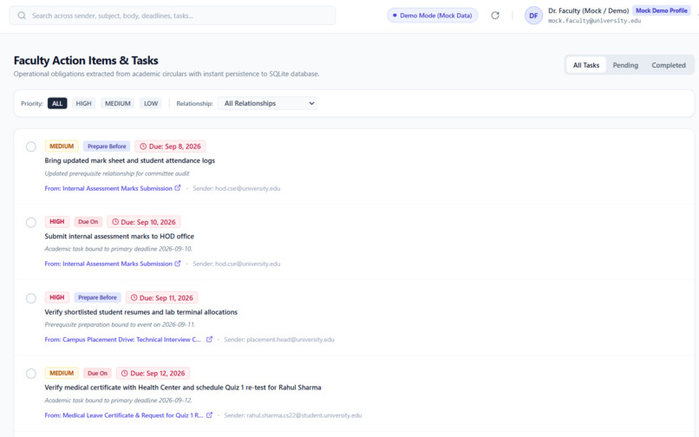Open external link icon for Sep 10 task
Viewport: 699px width, 437px height.
pos(178,264)
